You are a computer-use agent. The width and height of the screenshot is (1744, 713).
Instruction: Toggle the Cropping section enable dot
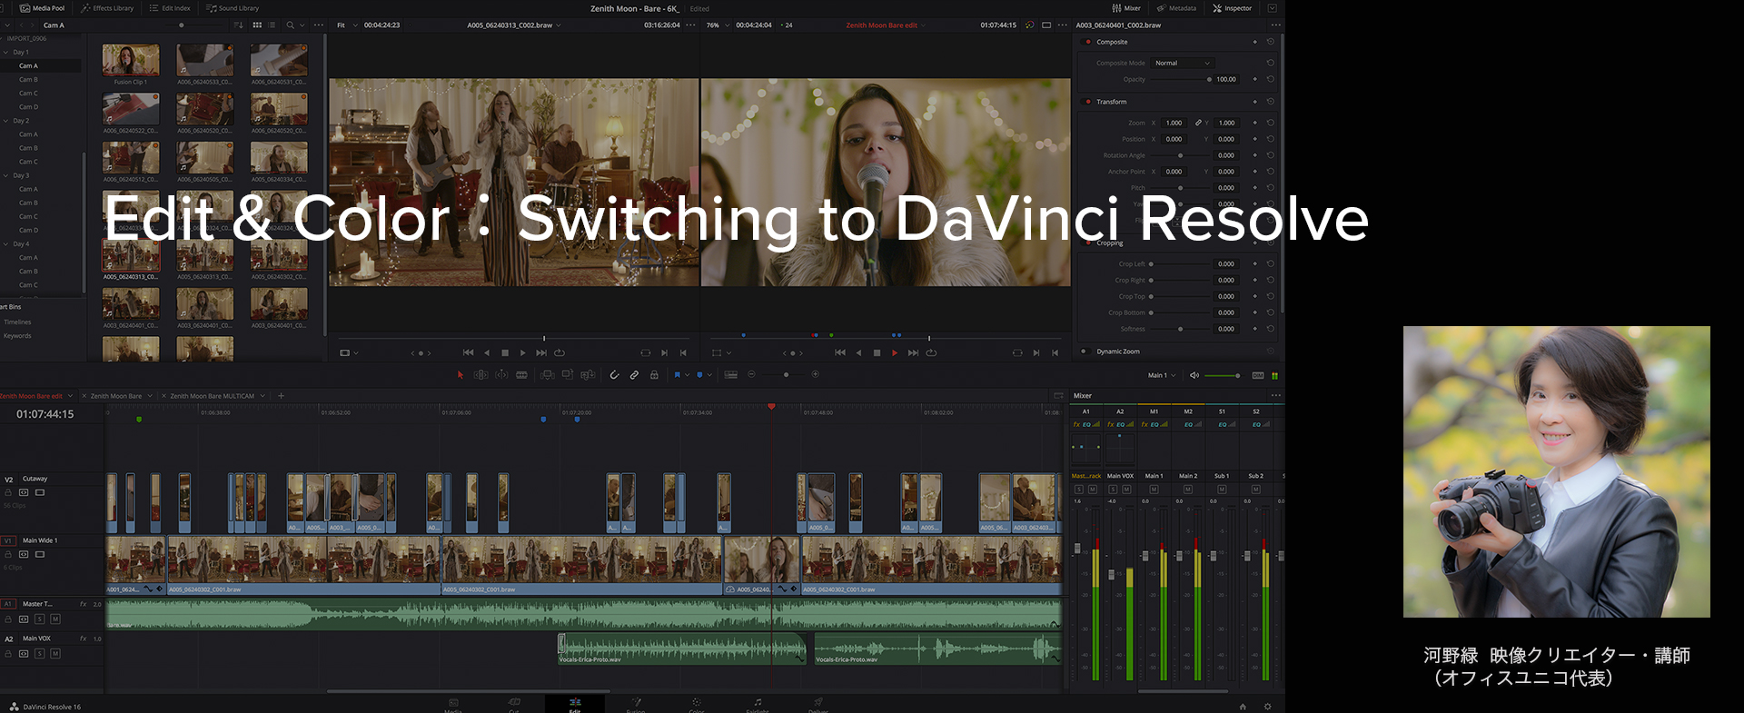coord(1087,243)
